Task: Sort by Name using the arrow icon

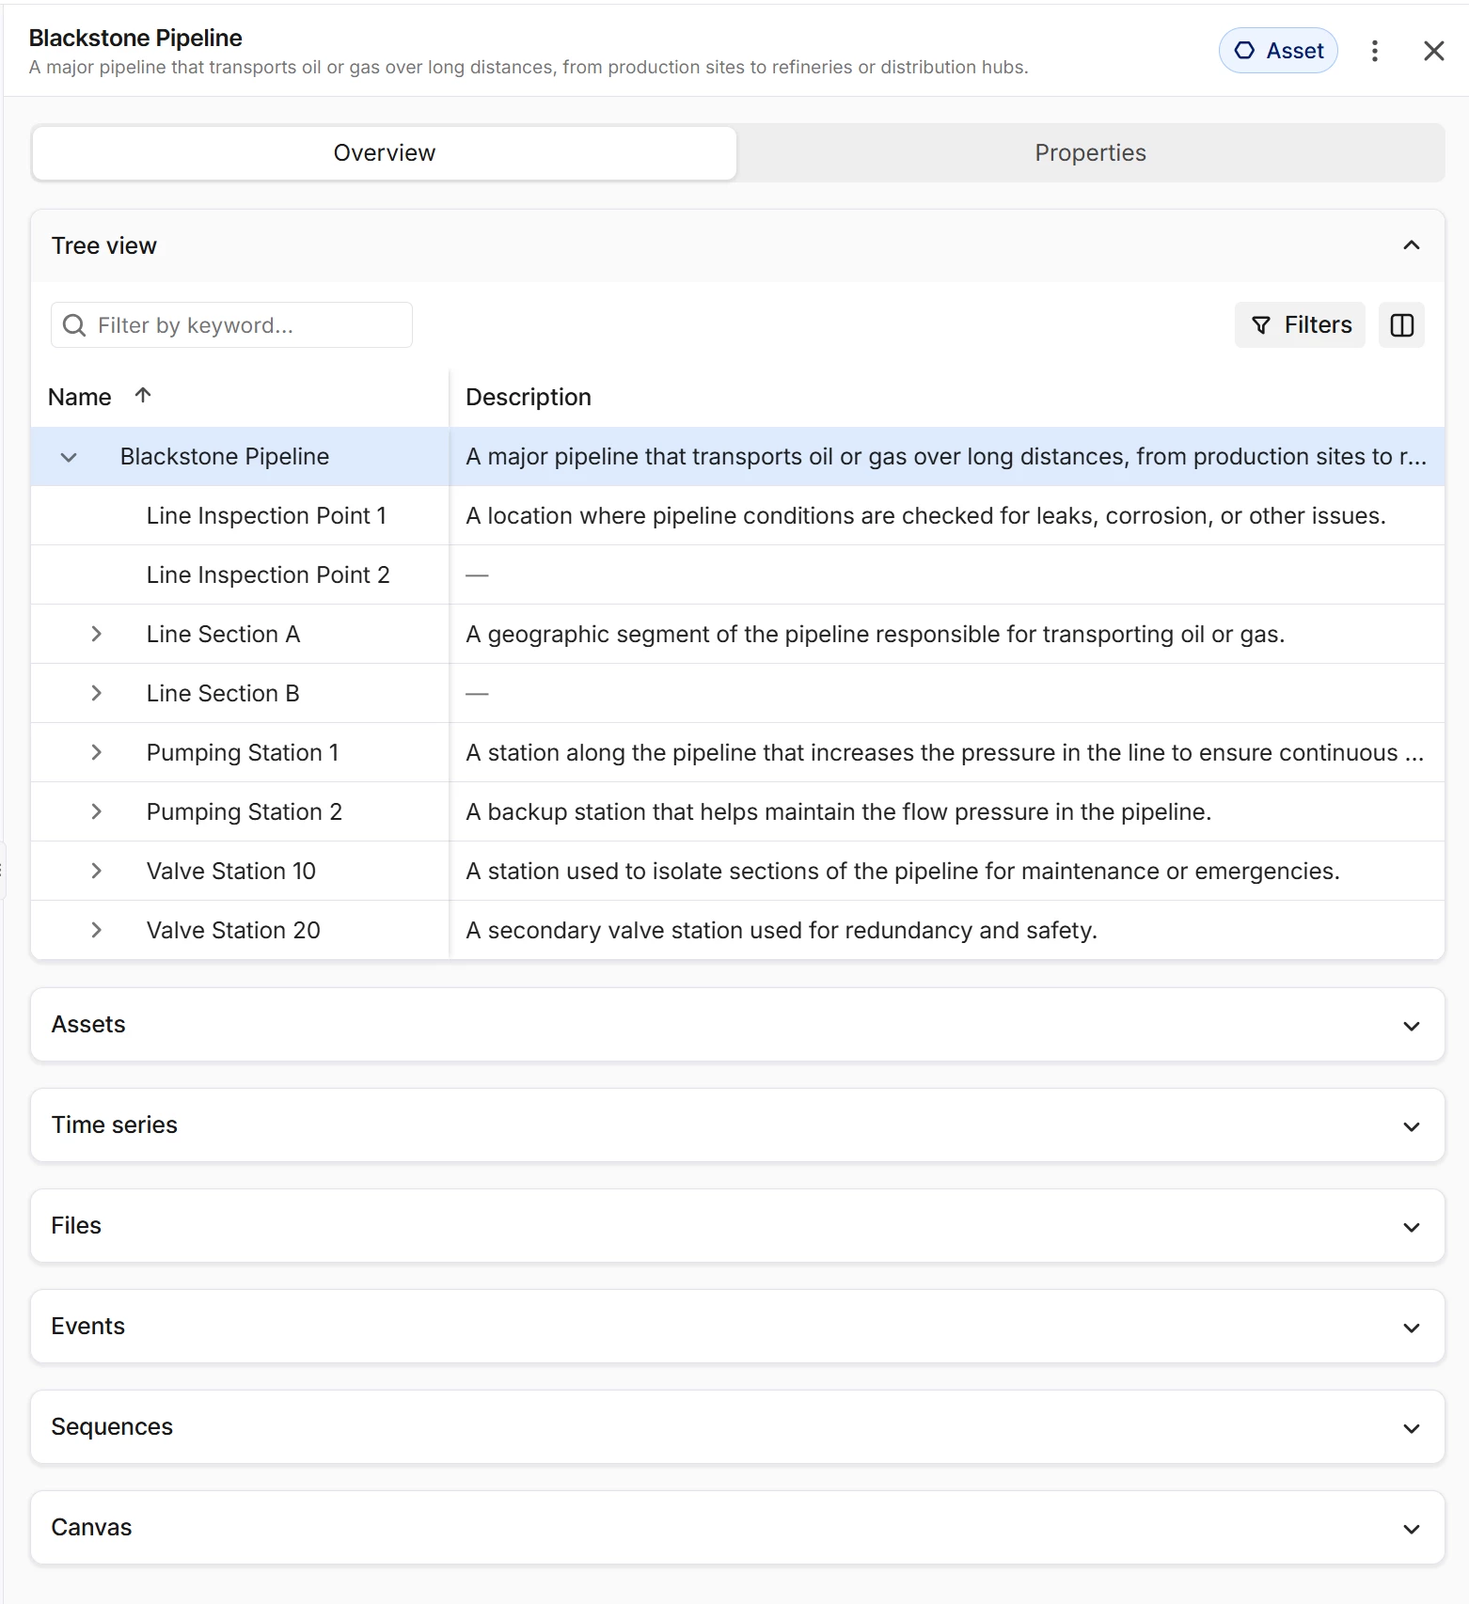Action: point(143,396)
